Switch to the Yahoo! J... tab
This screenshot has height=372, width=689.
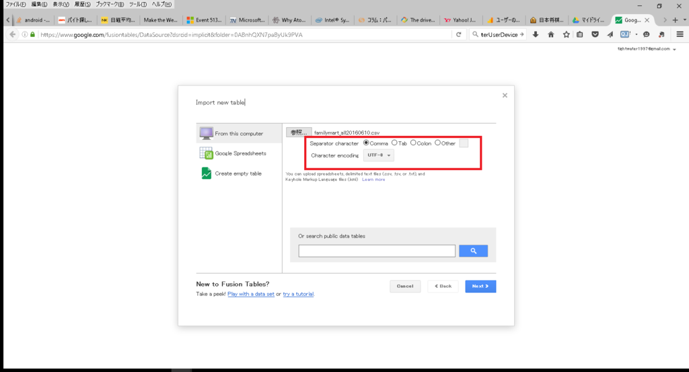point(461,20)
